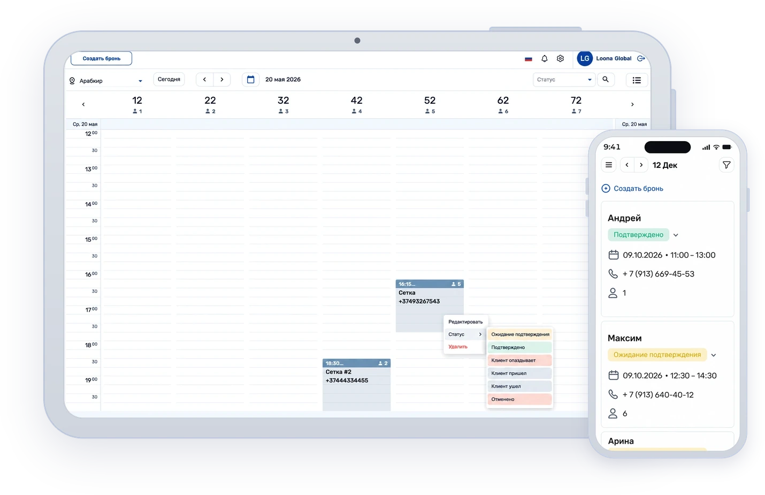Open the 16:15 Сетка booking block

click(x=430, y=306)
